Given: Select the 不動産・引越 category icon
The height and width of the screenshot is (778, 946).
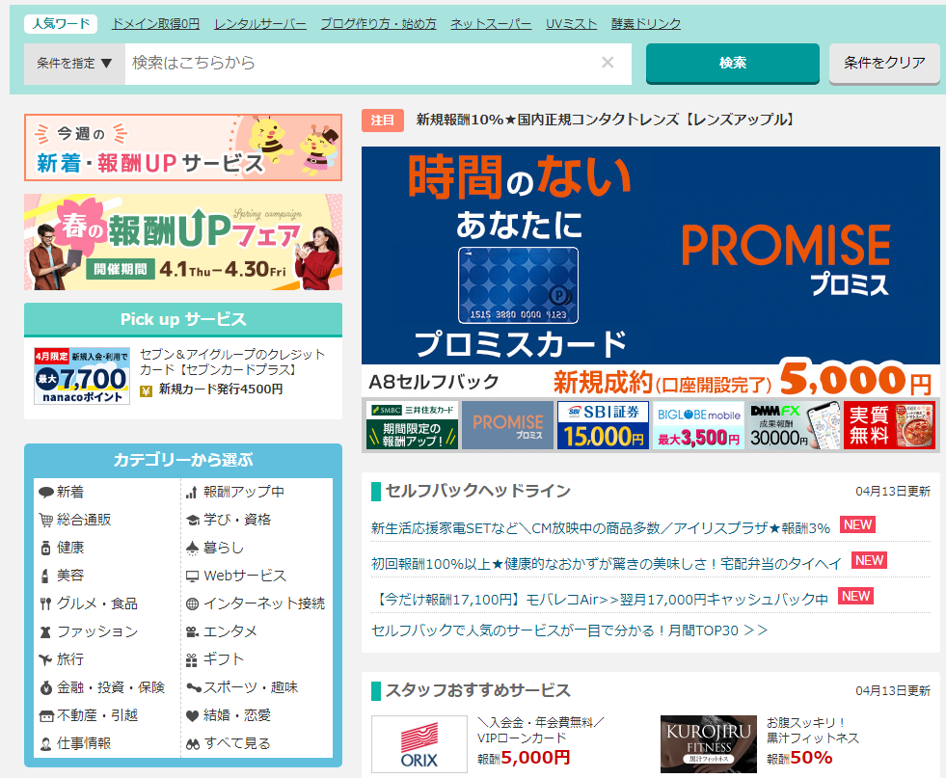Looking at the screenshot, I should click(x=46, y=716).
